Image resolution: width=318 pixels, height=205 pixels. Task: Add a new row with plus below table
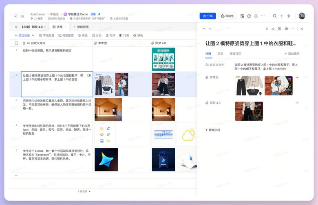(x=16, y=175)
